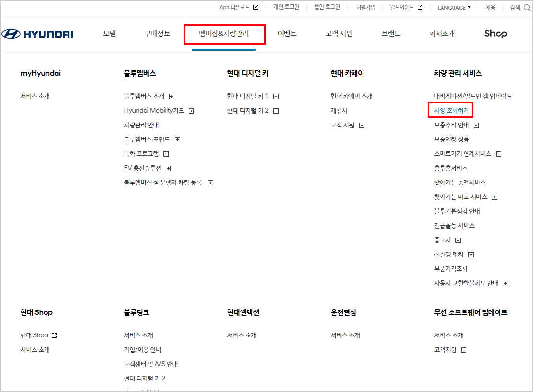
Task: Expand the 친환경 폐차 entry
Action: [x=471, y=254]
